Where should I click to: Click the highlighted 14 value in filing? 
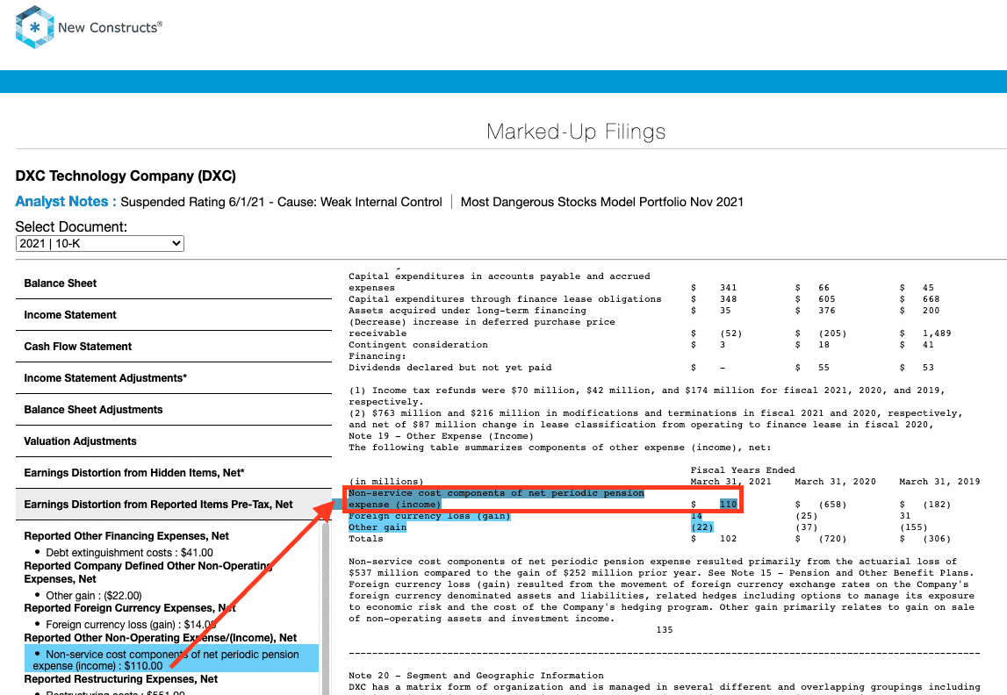(x=697, y=516)
